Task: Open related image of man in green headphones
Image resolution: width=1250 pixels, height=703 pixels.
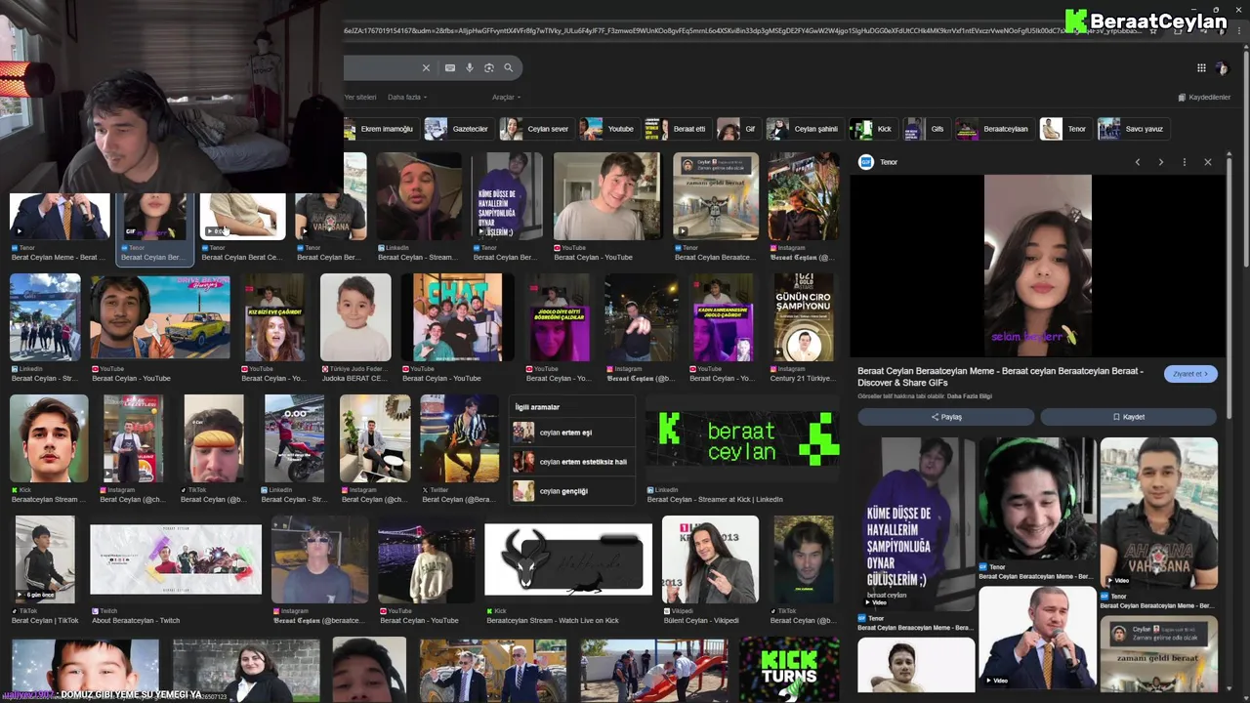Action: tap(1037, 498)
